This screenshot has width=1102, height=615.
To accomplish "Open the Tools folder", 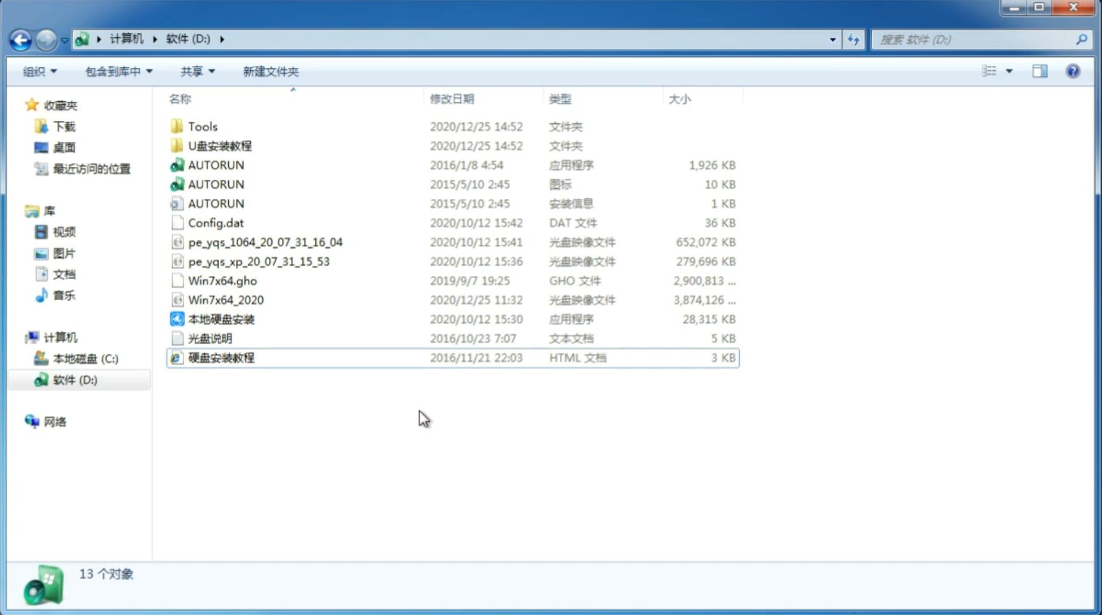I will click(x=202, y=126).
